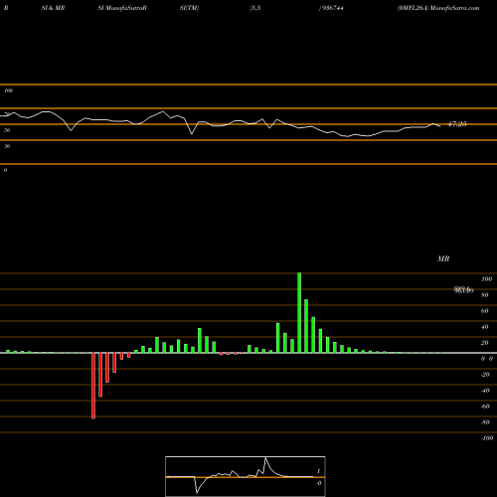The image size is (497, 497).
Task: Click the '60' label on MR axis
Action: tap(485, 311)
